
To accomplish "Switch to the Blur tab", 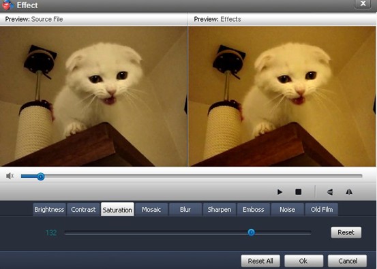I will (x=185, y=210).
